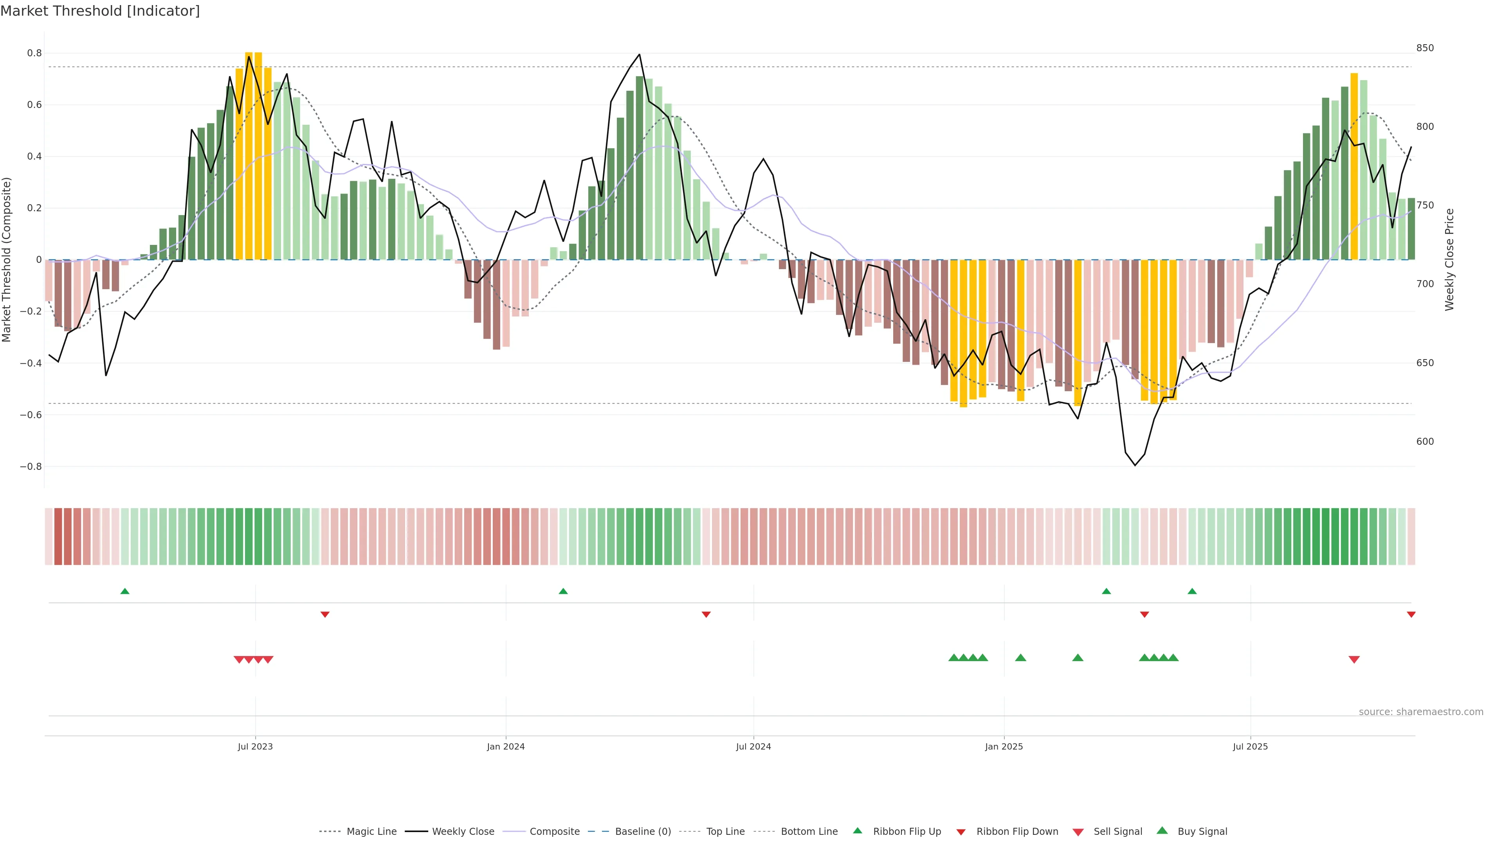This screenshot has width=1503, height=845.
Task: Toggle the Weekly Close legend entry
Action: (463, 832)
